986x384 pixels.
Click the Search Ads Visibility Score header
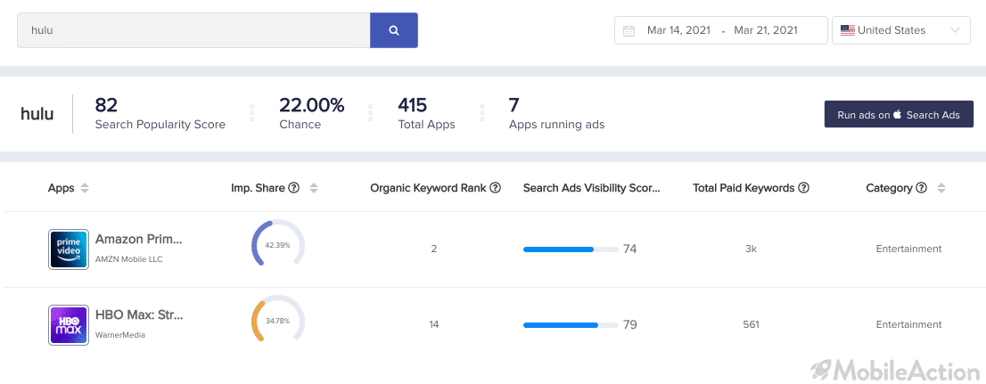click(592, 188)
